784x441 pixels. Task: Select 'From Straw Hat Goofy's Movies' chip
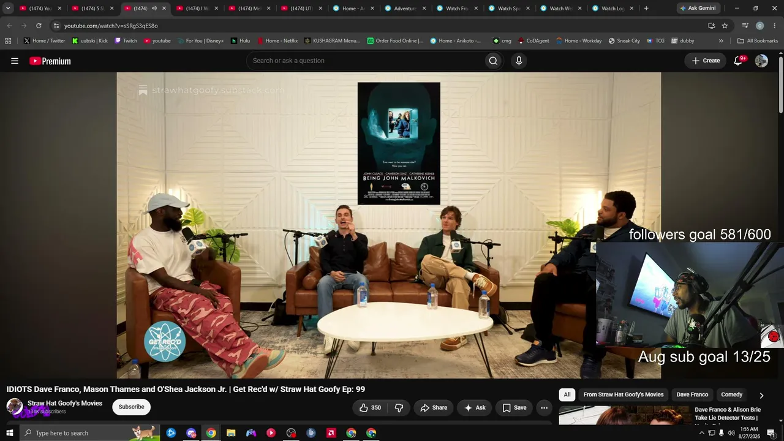[x=624, y=395]
